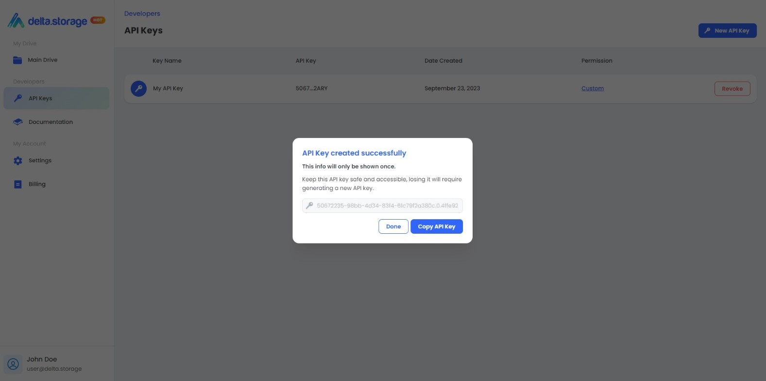Click Copy API Key button
The width and height of the screenshot is (766, 381).
[437, 226]
